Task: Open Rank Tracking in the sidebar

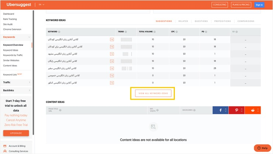Action: coord(10,19)
